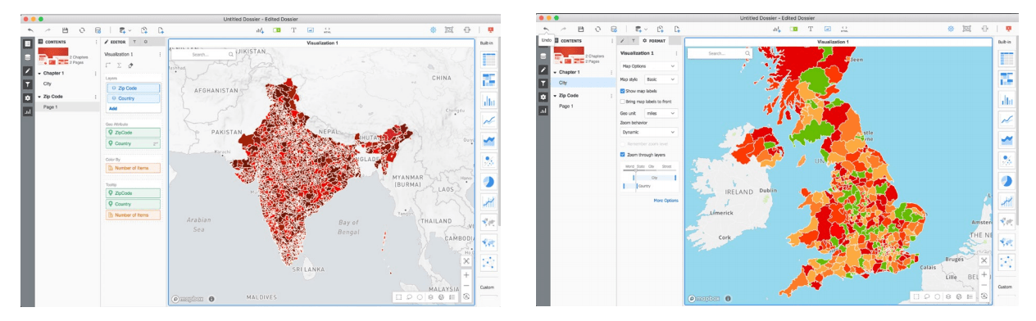
Task: Click the insert text icon in left window
Action: click(293, 29)
